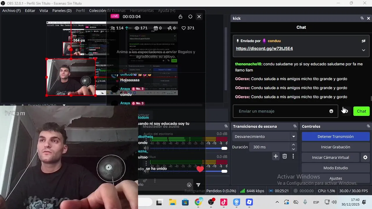This screenshot has width=372, height=209.
Task: Open TikTok Live Studio taskbar icon
Action: tap(224, 202)
